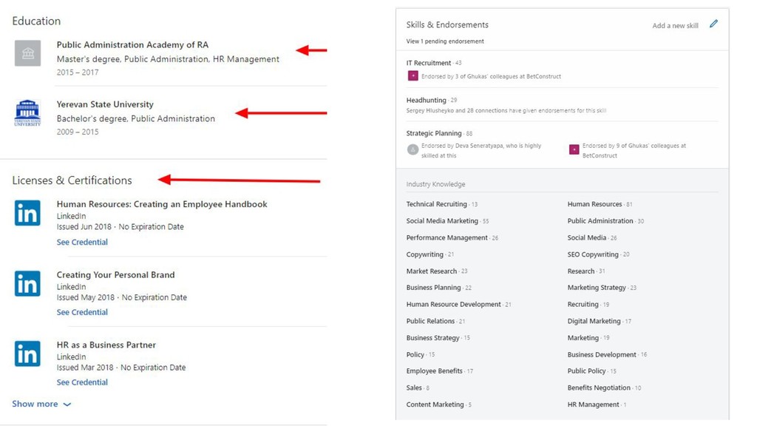The image size is (757, 426).
Task: Click the pencil edit icon in Skills
Action: (713, 24)
